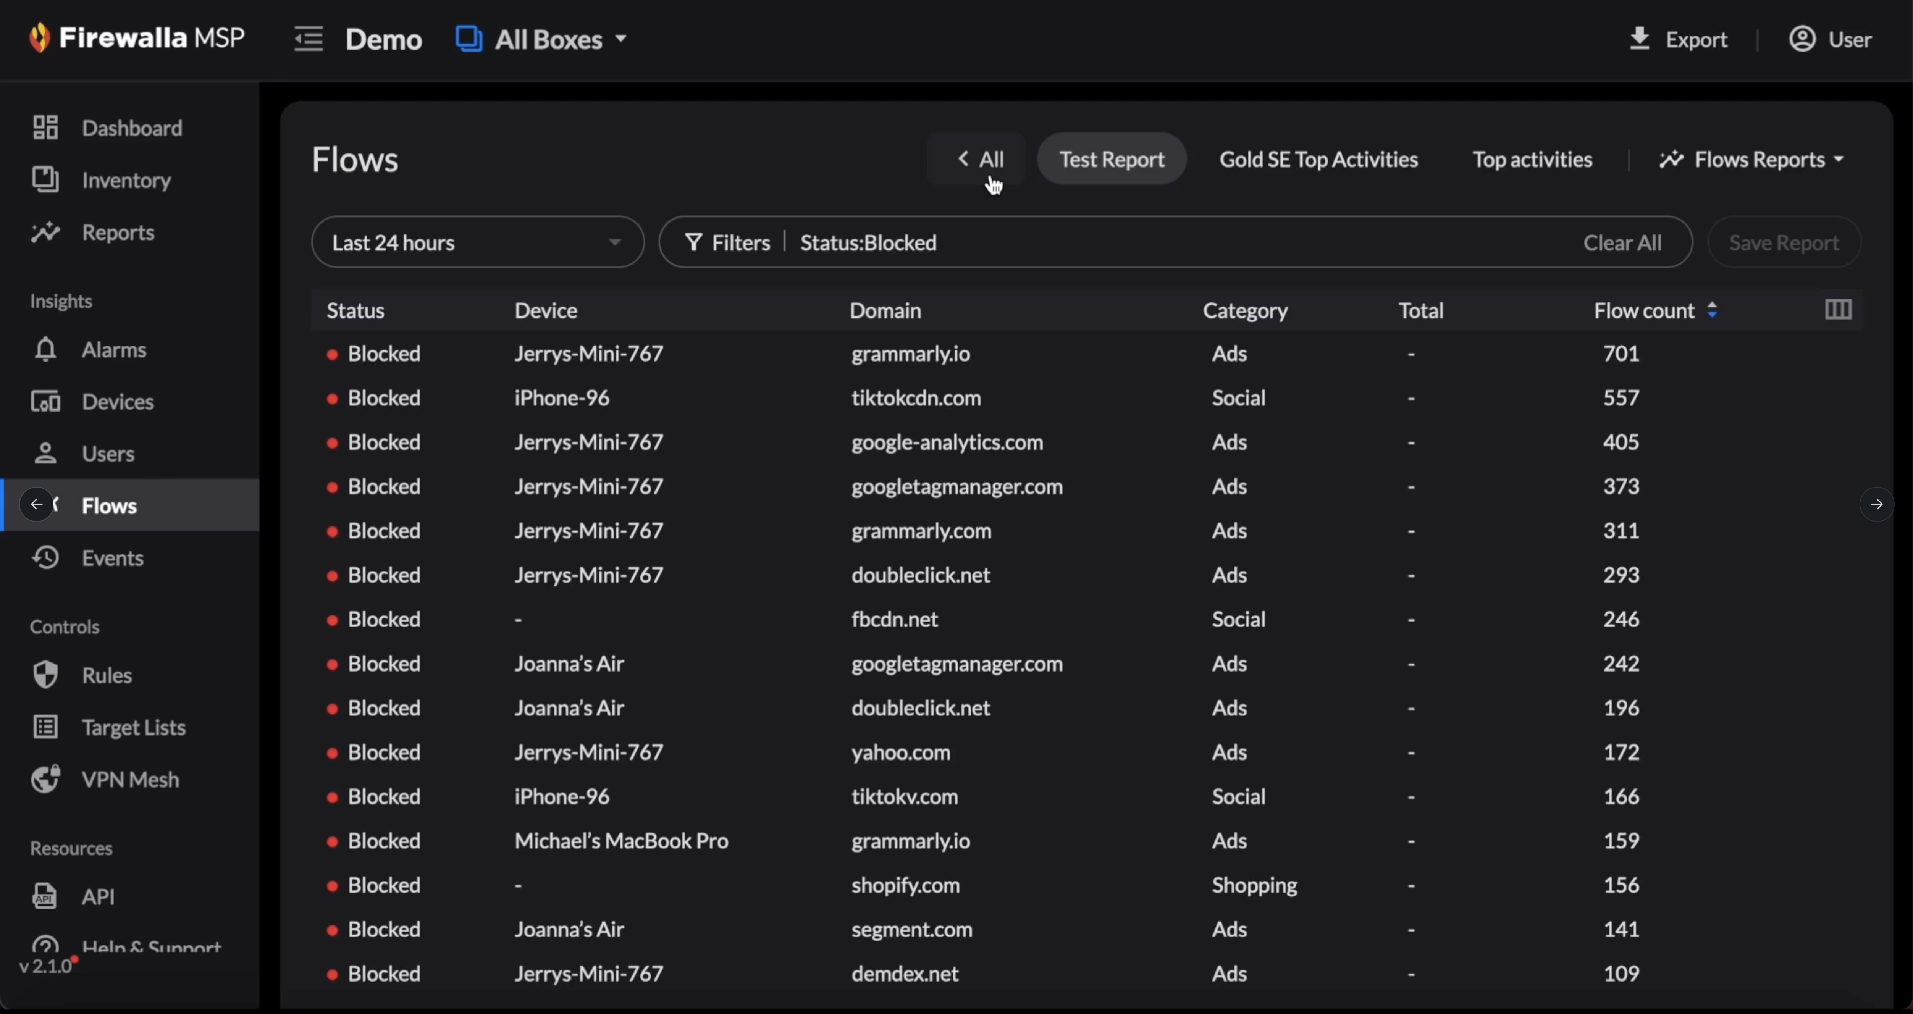The width and height of the screenshot is (1913, 1014).
Task: Click the Rules shield icon
Action: (x=45, y=675)
